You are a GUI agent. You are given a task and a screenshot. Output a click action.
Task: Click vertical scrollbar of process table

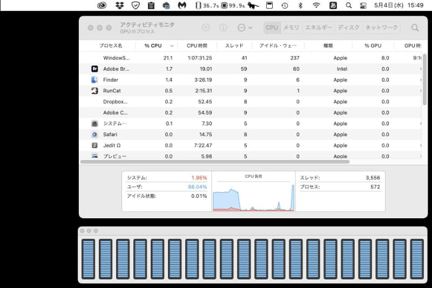(x=424, y=79)
